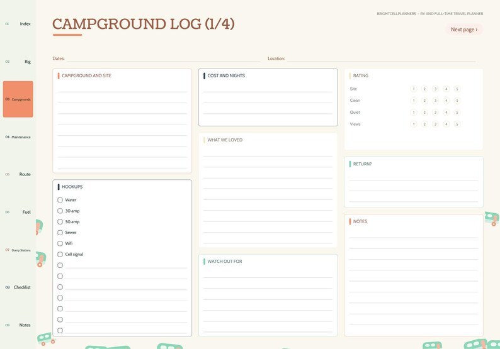The height and width of the screenshot is (349, 500).
Task: Tick the 50 amp checkbox
Action: click(60, 221)
